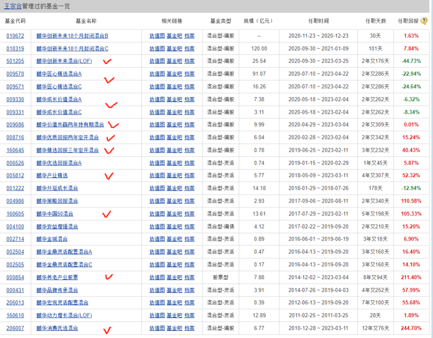Open 基金吧 link for 鹏华匠心精选混合A
Viewport: 433px width, 338px height.
pyautogui.click(x=174, y=74)
